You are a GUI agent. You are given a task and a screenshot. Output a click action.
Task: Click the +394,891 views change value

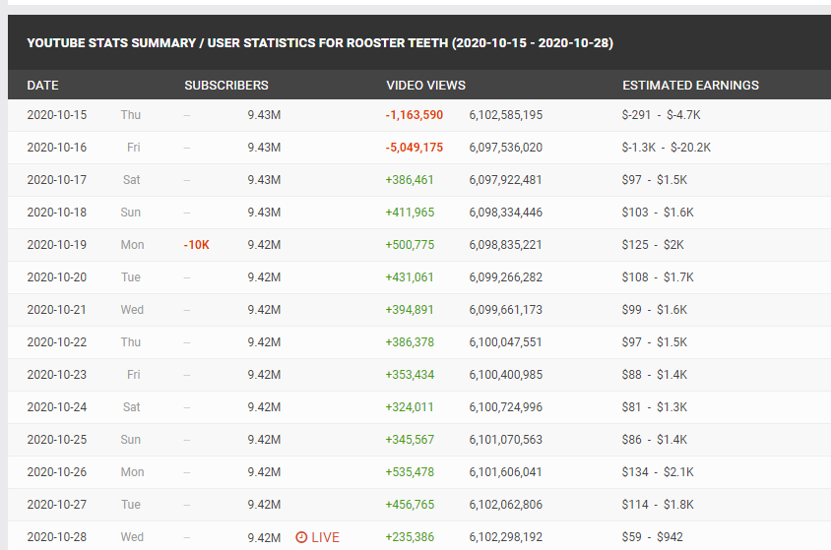(x=410, y=310)
